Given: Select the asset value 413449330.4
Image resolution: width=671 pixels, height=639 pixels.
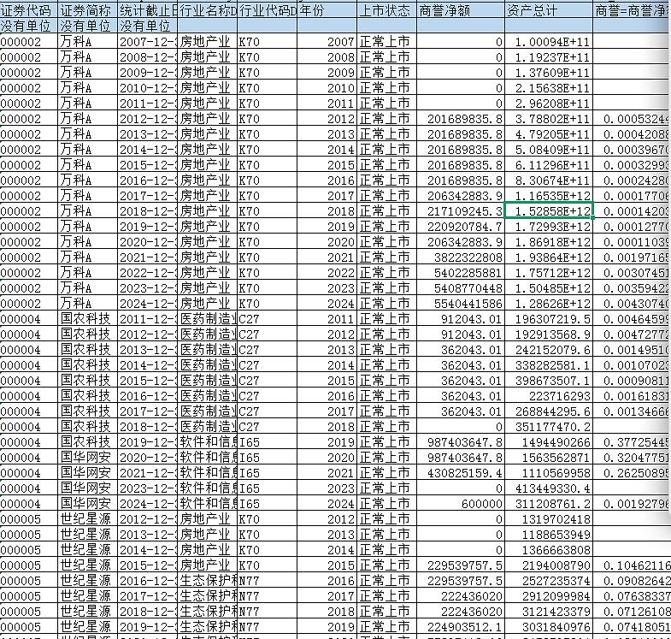Looking at the screenshot, I should (x=549, y=488).
